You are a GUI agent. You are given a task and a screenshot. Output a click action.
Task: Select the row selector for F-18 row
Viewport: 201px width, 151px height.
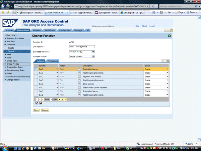tap(36, 77)
